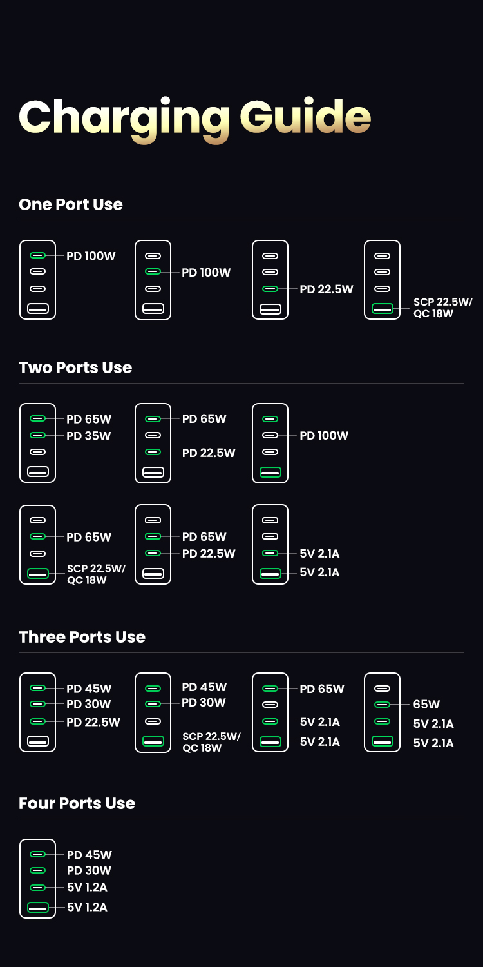483x967 pixels.
Task: Click the Three Ports charger with PD 22.5W
Action: click(x=38, y=712)
